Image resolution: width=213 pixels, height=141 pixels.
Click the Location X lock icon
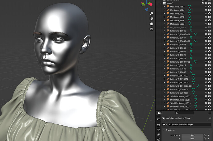click(205, 135)
